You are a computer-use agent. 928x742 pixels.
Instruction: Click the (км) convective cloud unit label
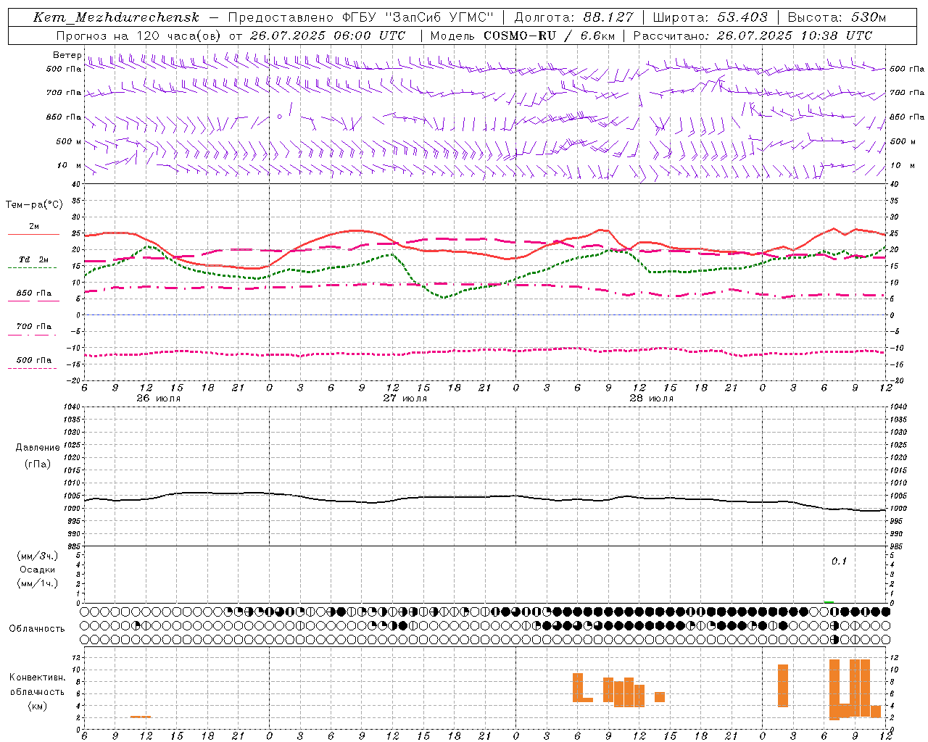38,706
